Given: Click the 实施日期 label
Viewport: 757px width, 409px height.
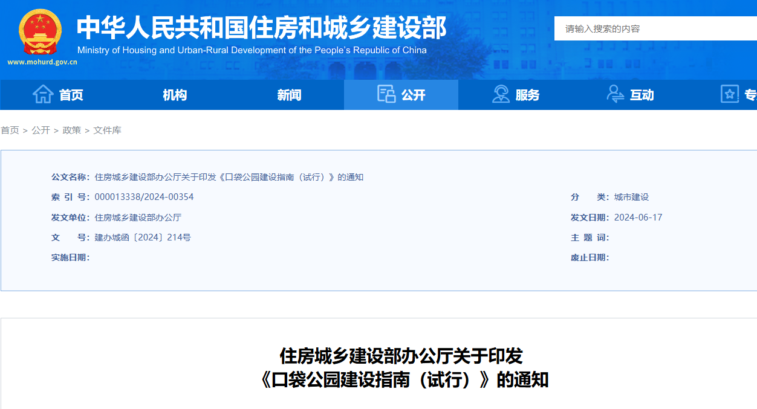Looking at the screenshot, I should pyautogui.click(x=71, y=257).
